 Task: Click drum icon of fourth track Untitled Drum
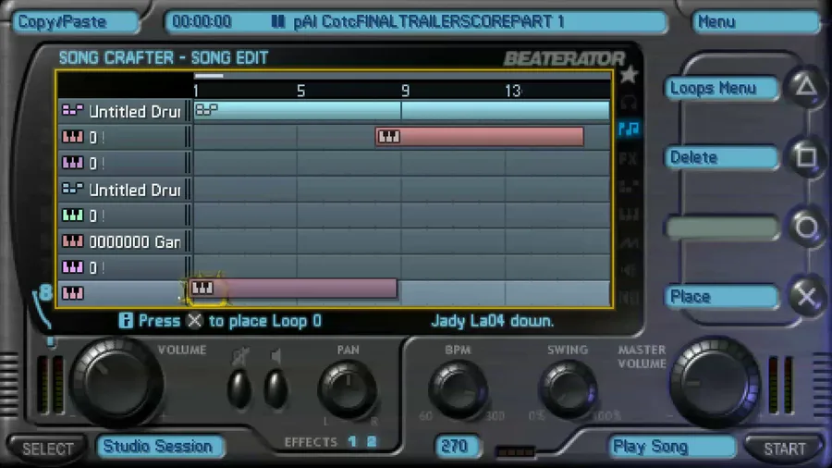click(73, 189)
